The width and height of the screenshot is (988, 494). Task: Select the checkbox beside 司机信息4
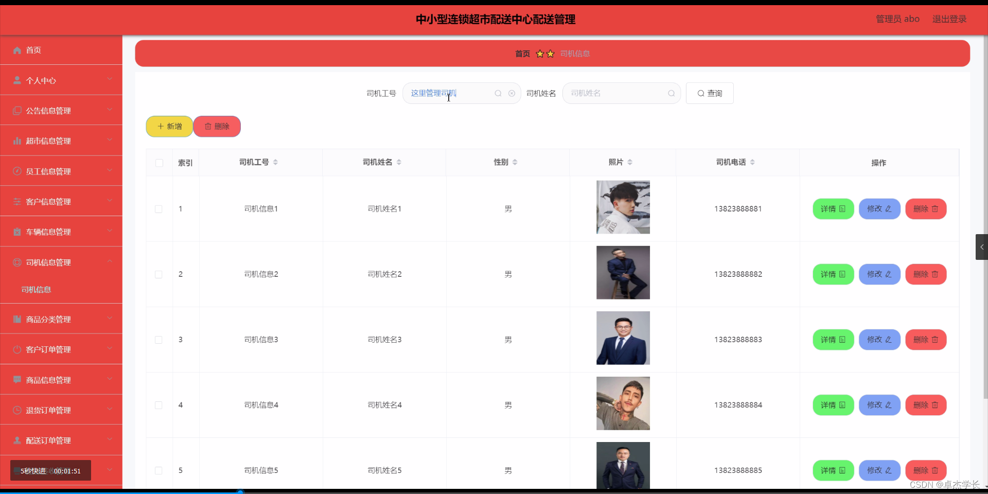point(158,405)
